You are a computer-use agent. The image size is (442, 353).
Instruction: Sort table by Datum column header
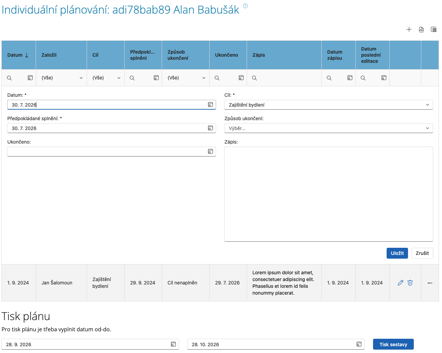[19, 55]
